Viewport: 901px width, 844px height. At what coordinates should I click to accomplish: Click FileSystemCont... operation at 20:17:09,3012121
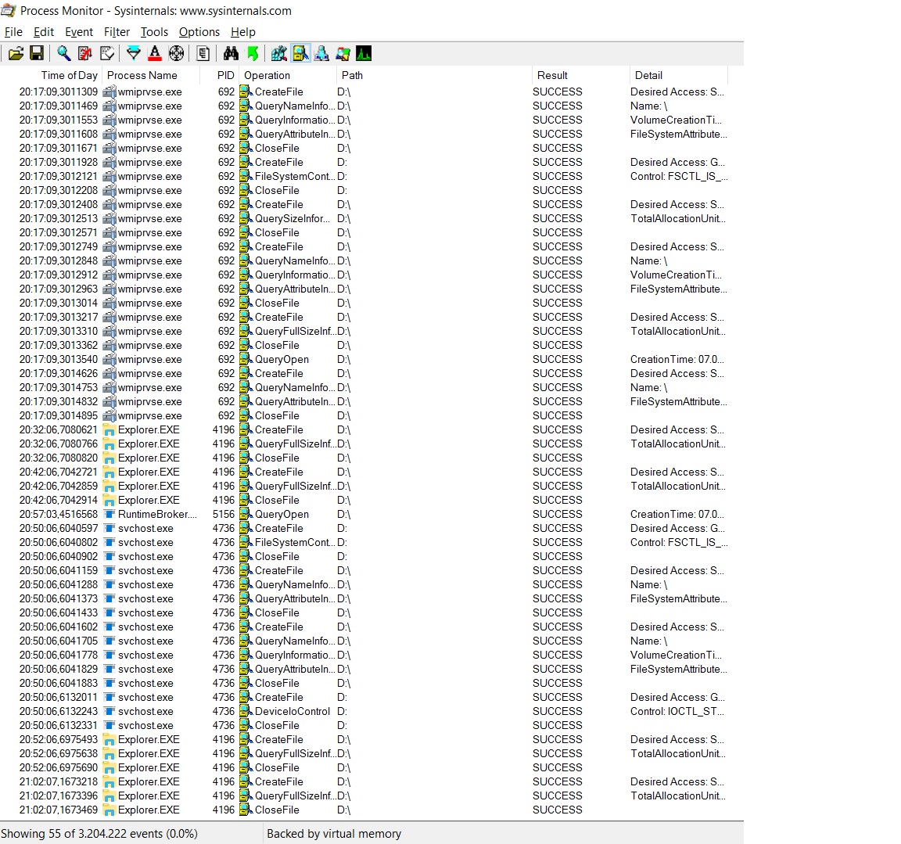[x=294, y=176]
